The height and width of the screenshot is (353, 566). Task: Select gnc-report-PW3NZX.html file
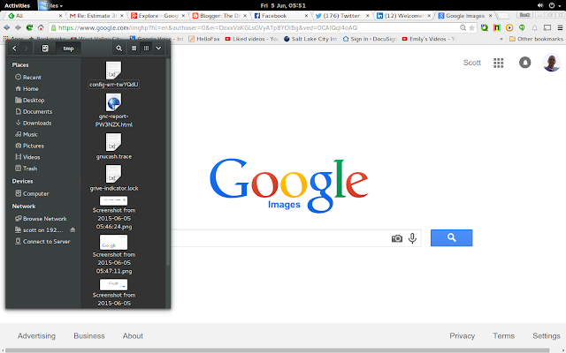114,111
